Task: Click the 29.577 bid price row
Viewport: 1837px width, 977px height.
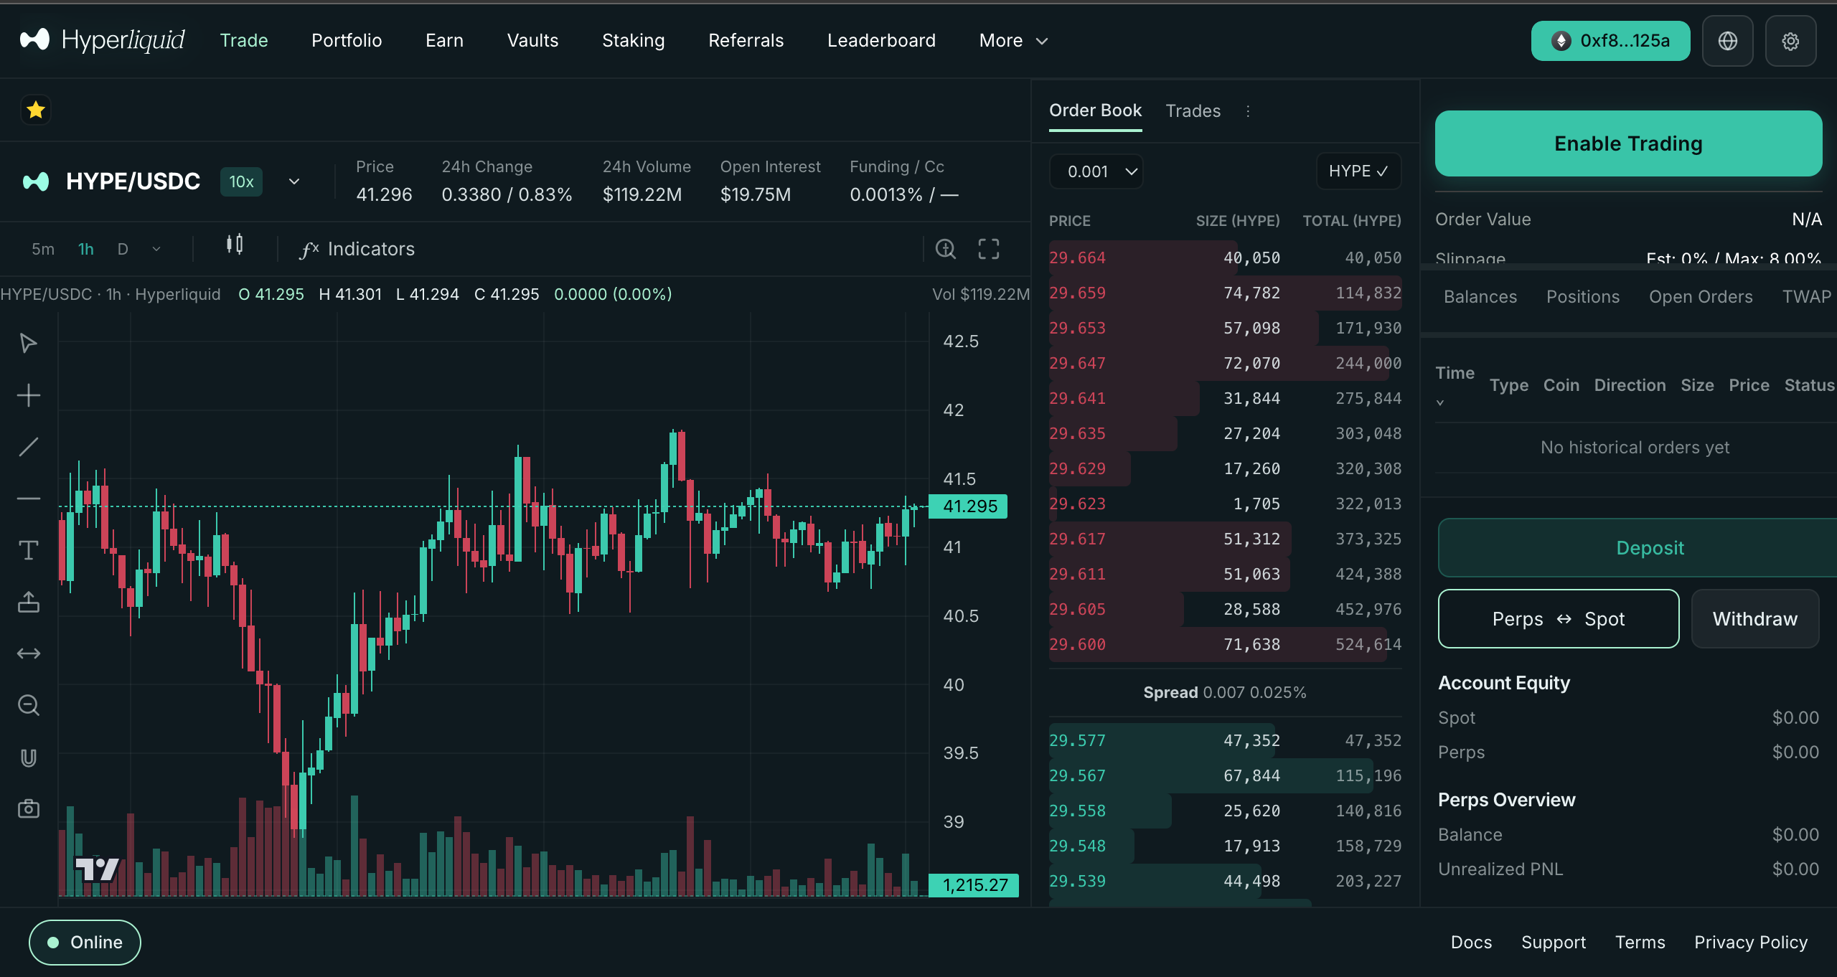Action: click(x=1077, y=740)
